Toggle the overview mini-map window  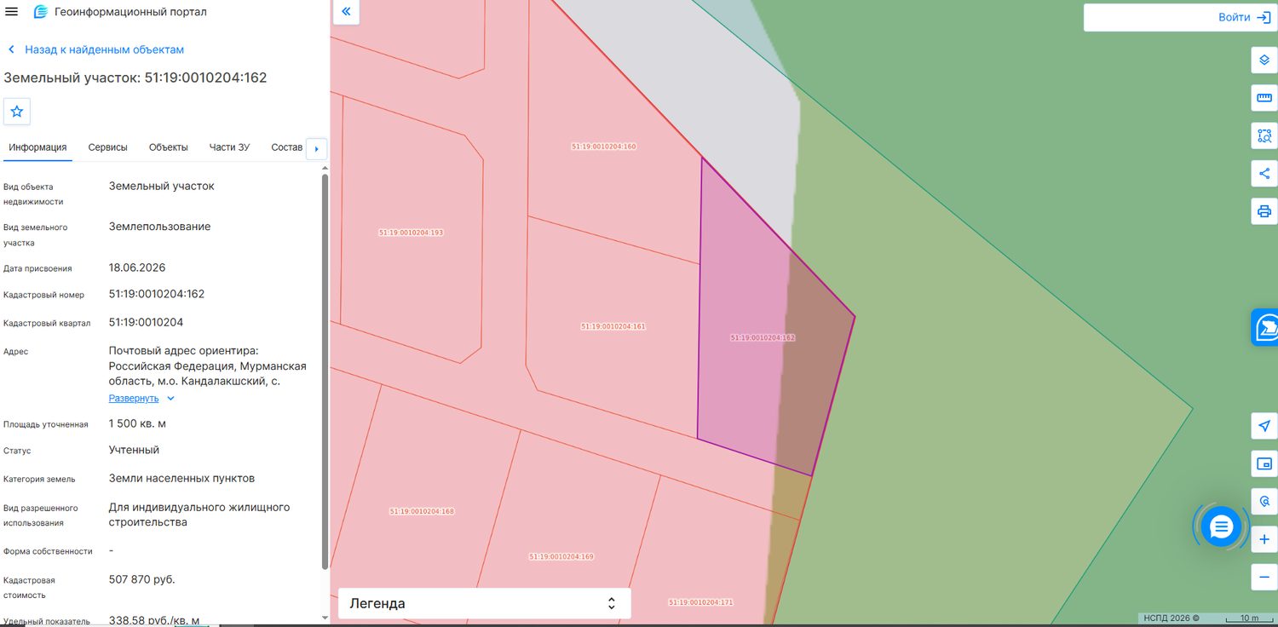pyautogui.click(x=1264, y=463)
